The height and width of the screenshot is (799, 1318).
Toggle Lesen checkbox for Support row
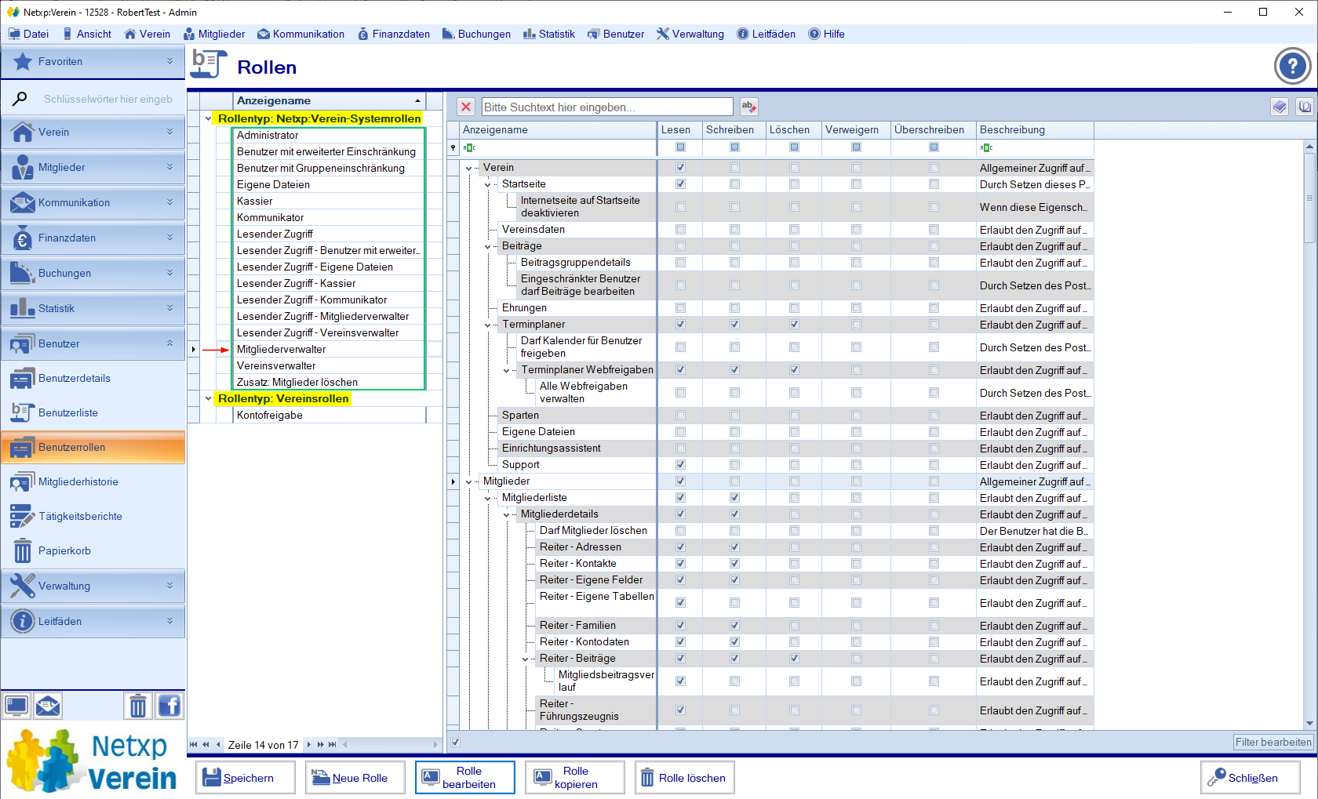pyautogui.click(x=680, y=465)
